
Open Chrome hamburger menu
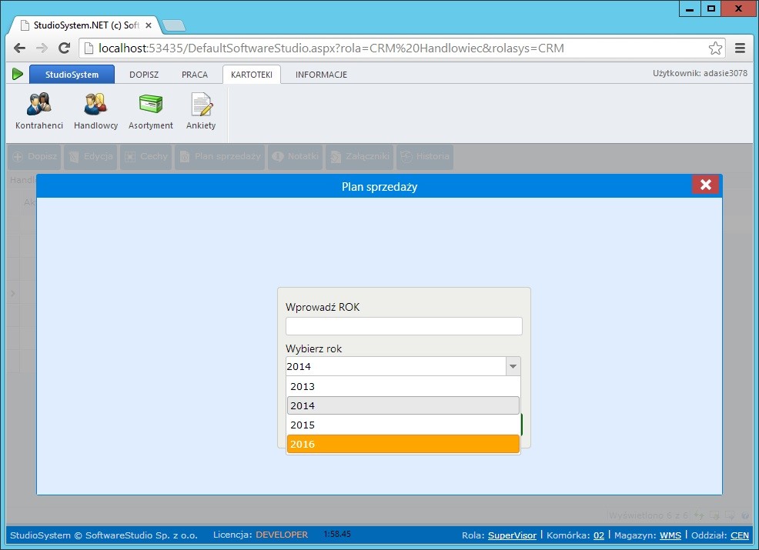pos(740,48)
